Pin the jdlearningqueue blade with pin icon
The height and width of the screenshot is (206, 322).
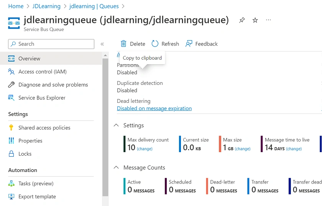[x=242, y=20]
